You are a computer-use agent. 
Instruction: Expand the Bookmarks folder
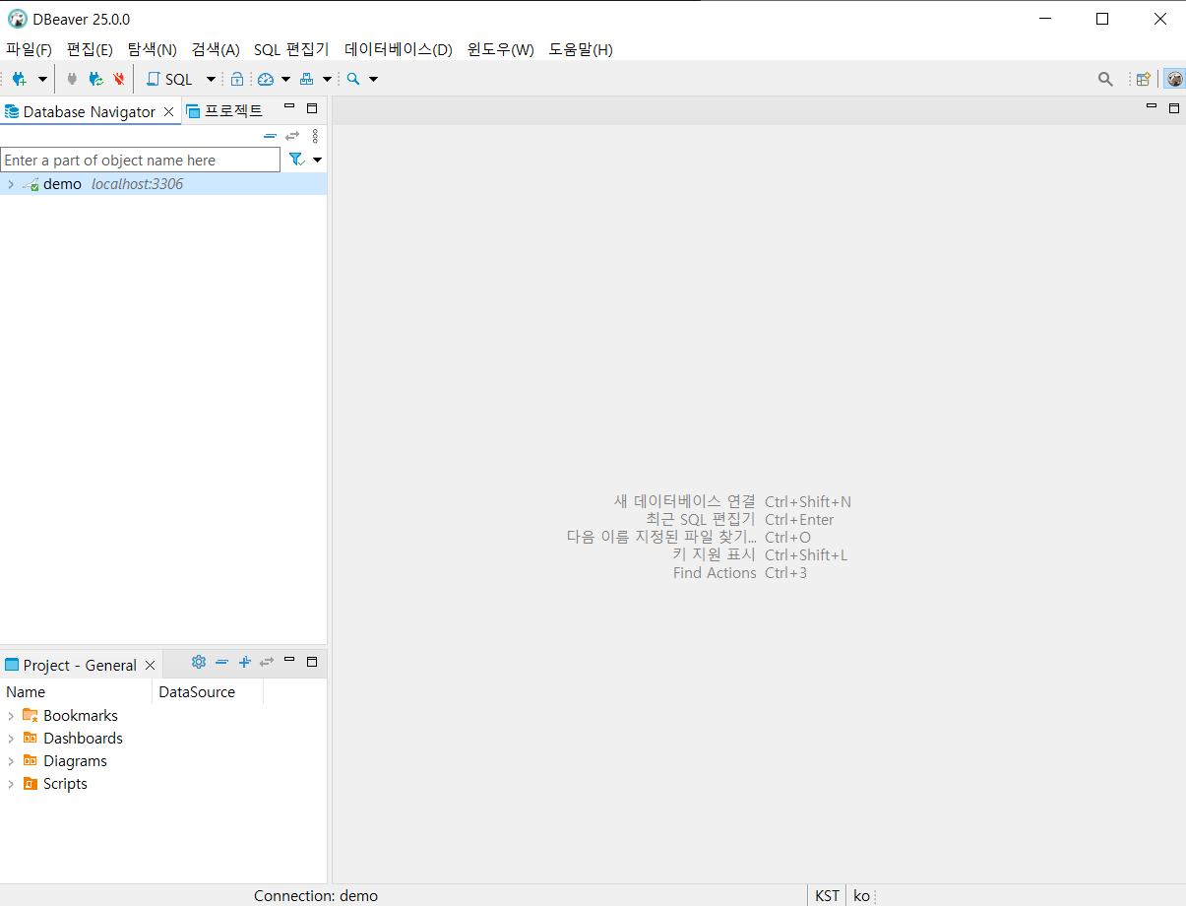[x=10, y=716]
